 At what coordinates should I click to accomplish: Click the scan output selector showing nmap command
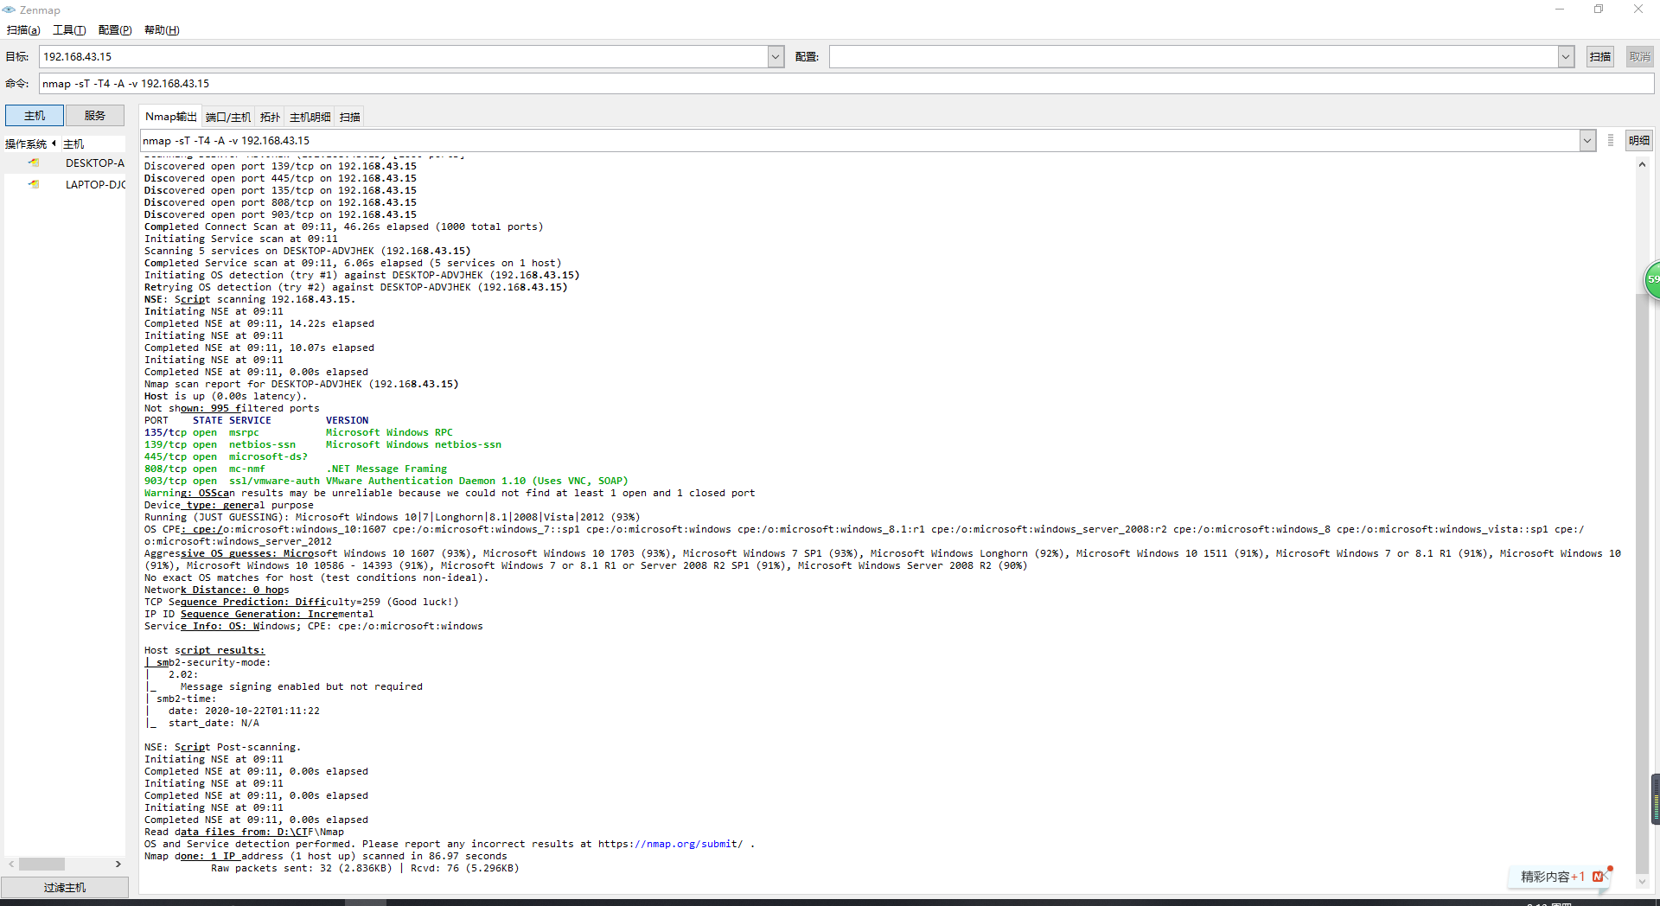click(860, 140)
